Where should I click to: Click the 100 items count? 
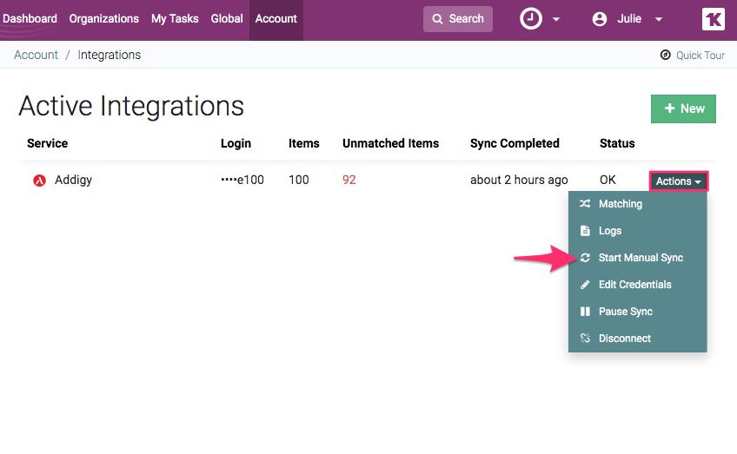click(298, 180)
